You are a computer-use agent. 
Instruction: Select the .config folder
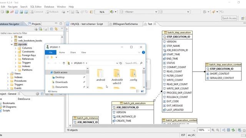tap(133, 75)
